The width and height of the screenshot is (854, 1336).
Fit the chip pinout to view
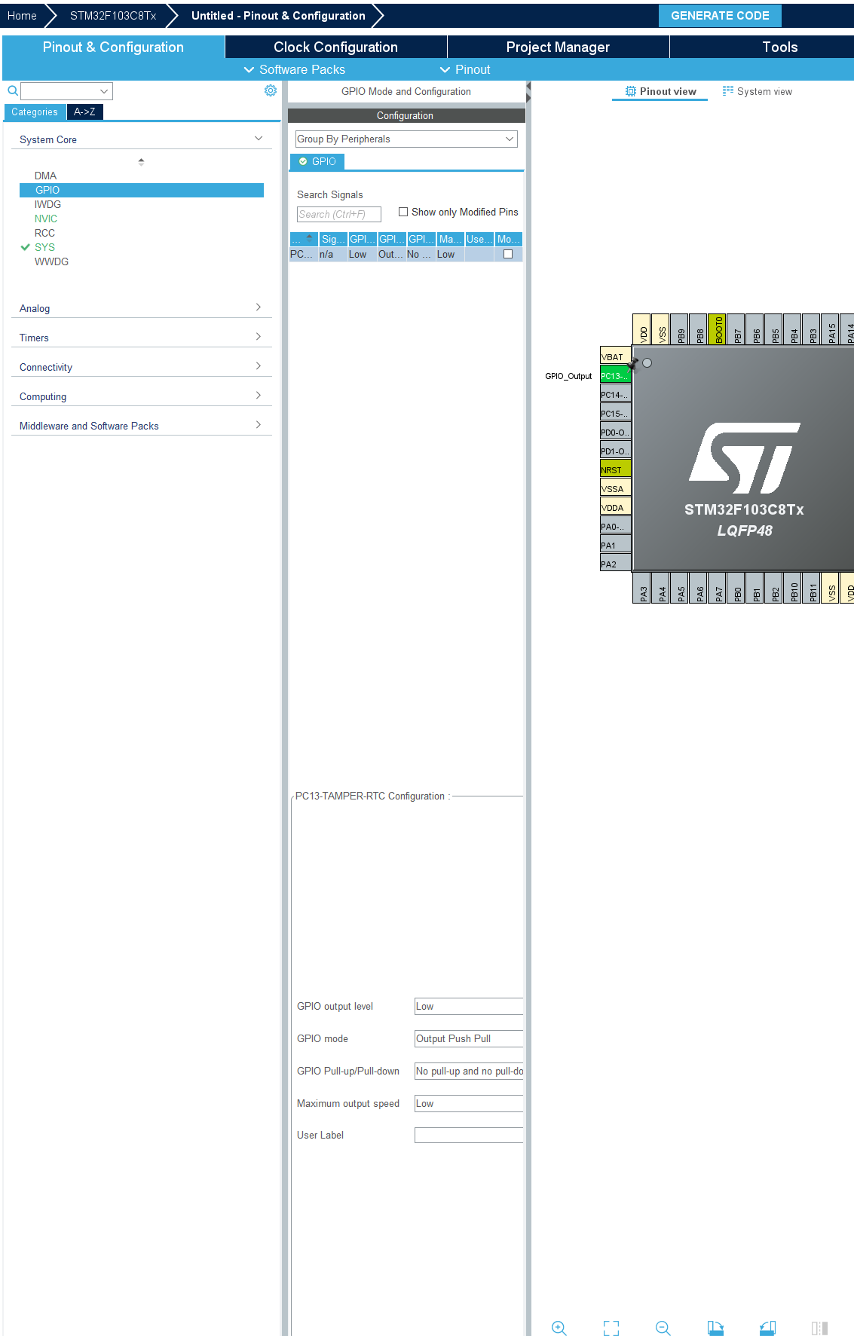click(611, 1328)
